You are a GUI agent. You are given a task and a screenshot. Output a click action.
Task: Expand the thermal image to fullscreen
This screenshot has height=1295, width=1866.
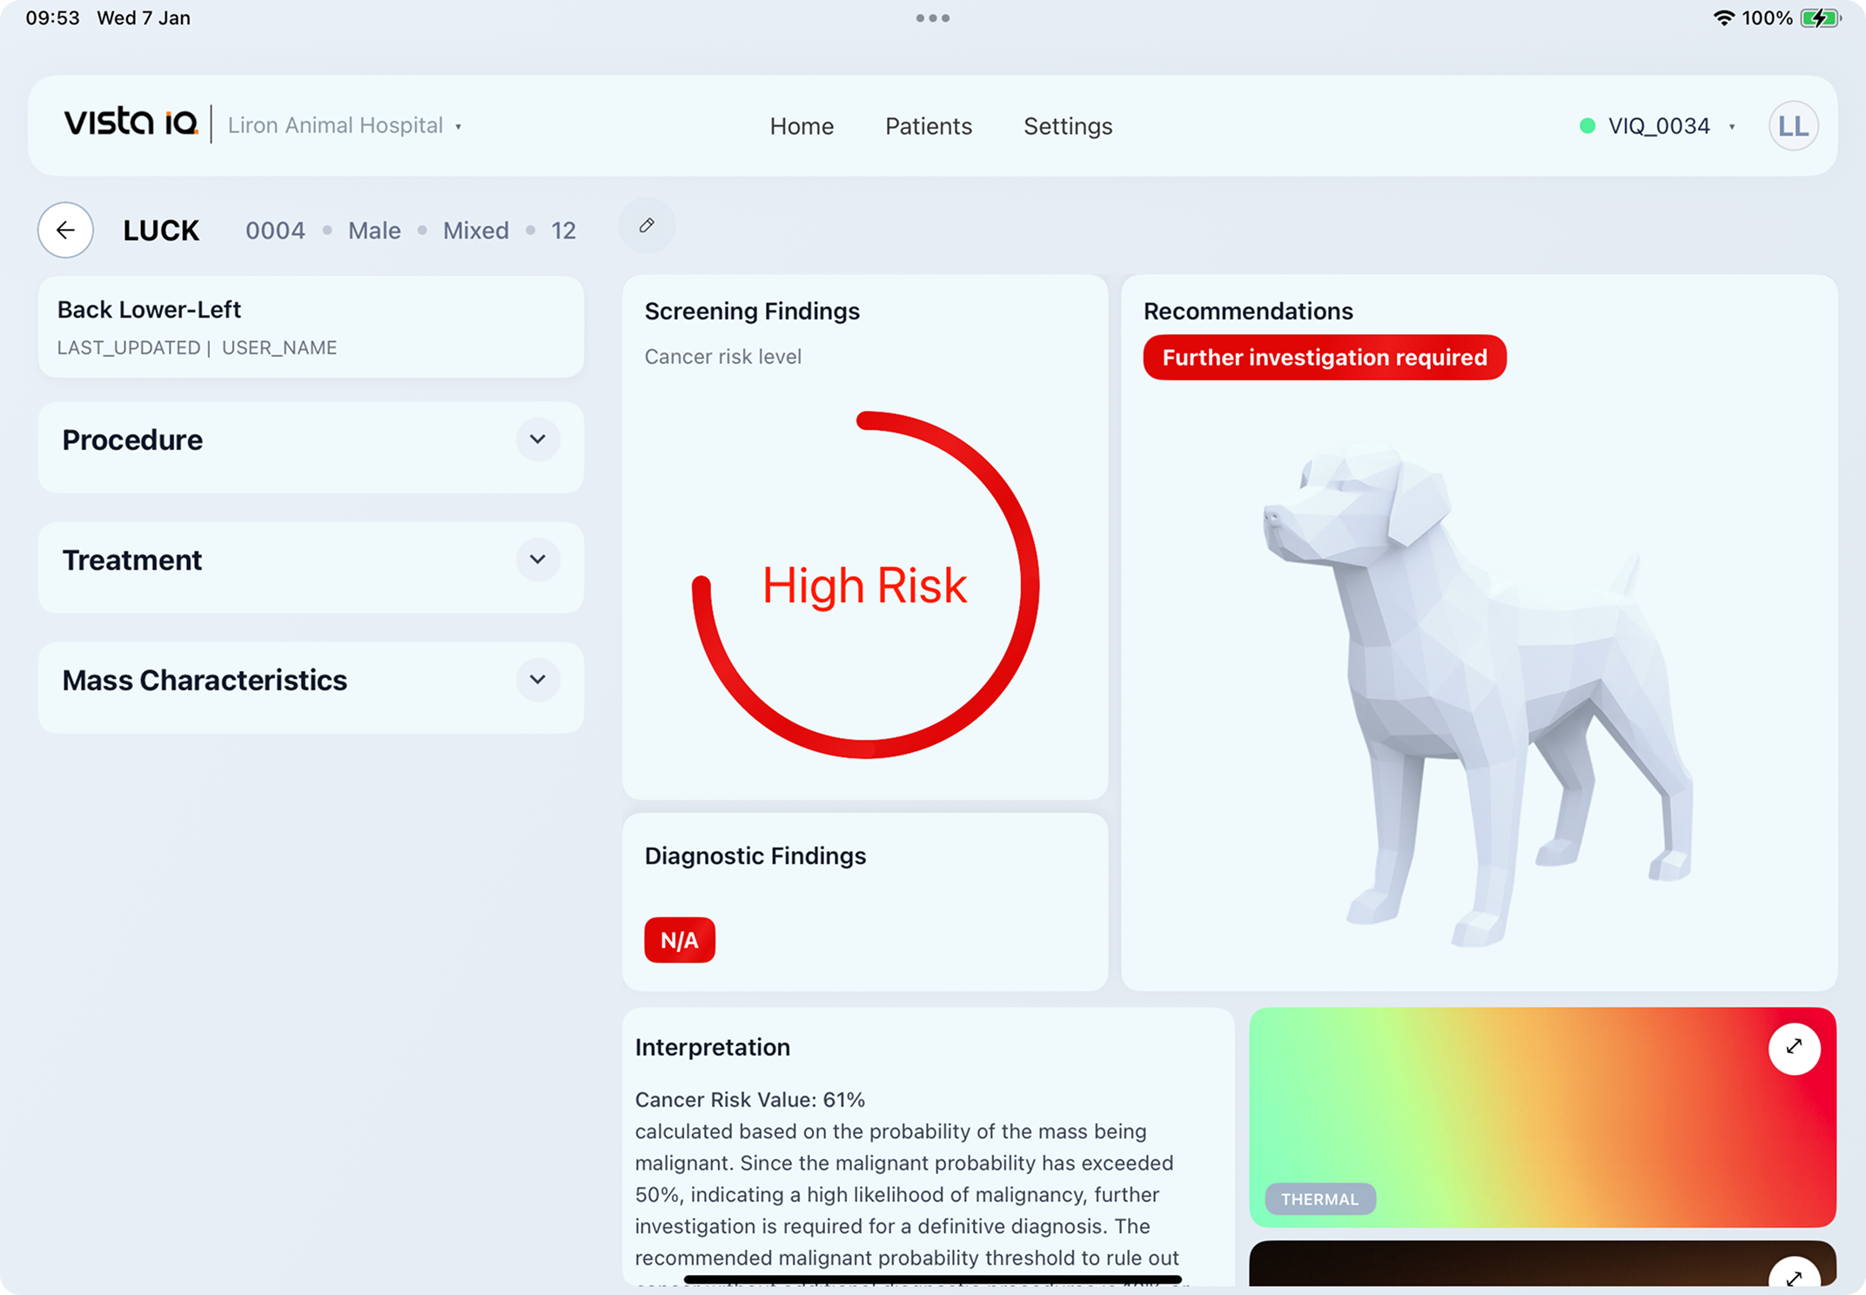(x=1794, y=1048)
